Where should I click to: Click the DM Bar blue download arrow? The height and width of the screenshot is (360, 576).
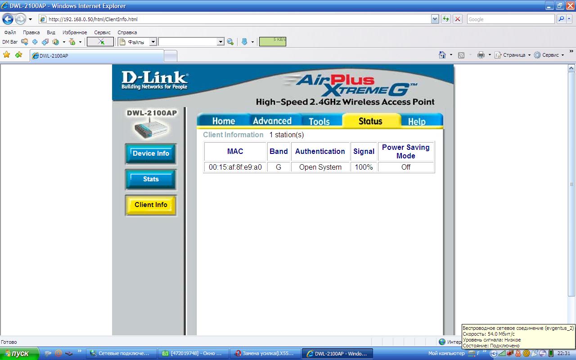click(244, 42)
